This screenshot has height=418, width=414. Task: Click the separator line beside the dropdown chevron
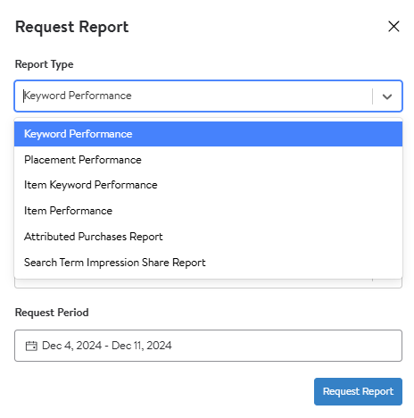(x=372, y=96)
